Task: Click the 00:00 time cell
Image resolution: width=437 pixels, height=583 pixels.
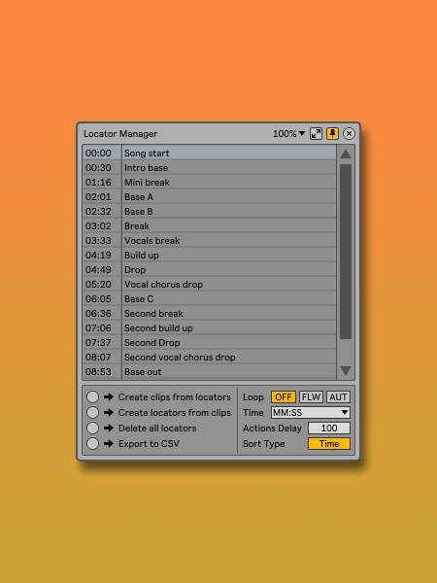Action: pyautogui.click(x=102, y=153)
